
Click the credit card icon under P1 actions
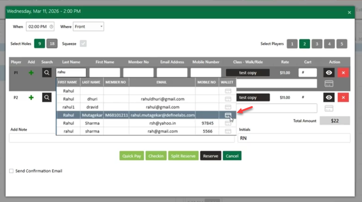pos(329,83)
